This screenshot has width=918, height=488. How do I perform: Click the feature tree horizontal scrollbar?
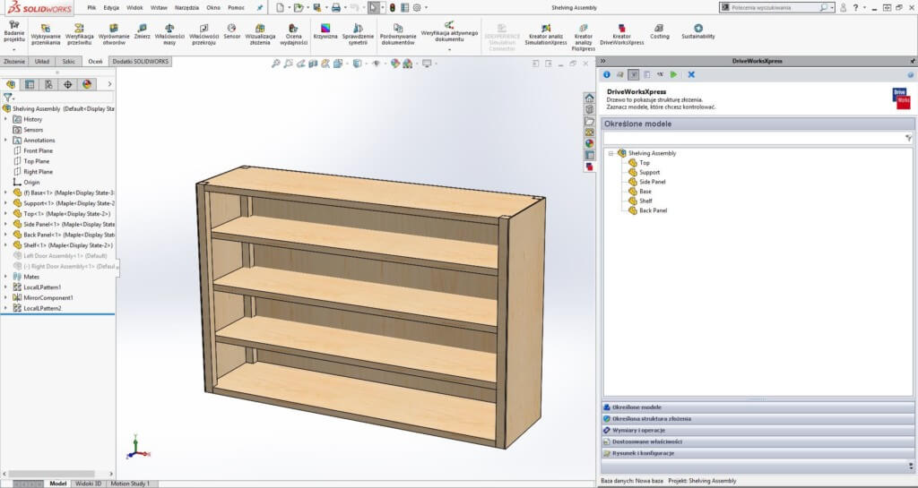pos(51,474)
